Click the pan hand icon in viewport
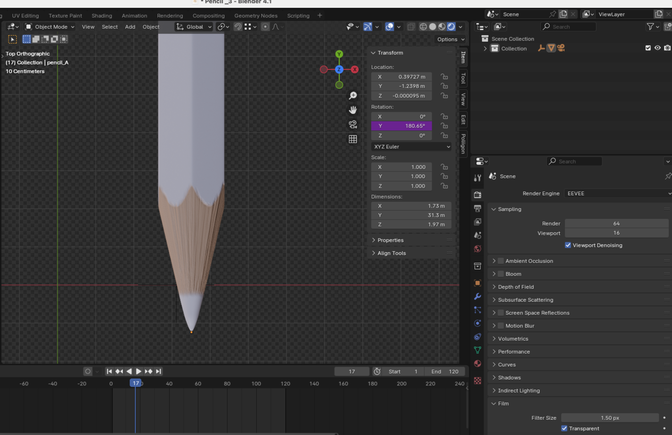Screen dimensions: 672x435 pyautogui.click(x=353, y=110)
